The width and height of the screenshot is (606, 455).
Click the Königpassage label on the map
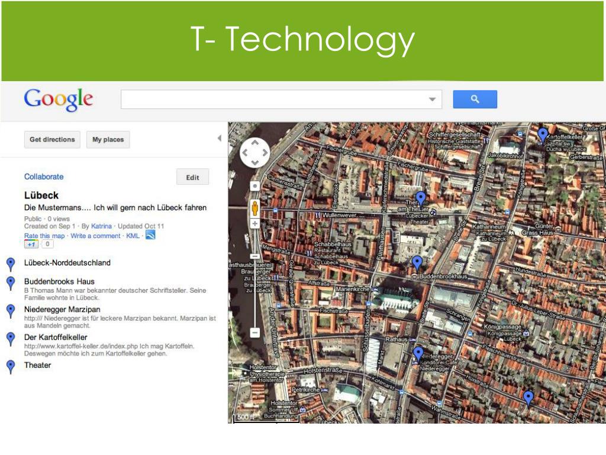coord(502,326)
